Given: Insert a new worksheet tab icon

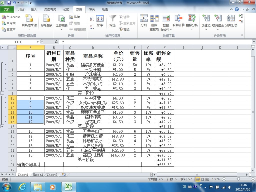Looking at the screenshot, I should 64,174.
